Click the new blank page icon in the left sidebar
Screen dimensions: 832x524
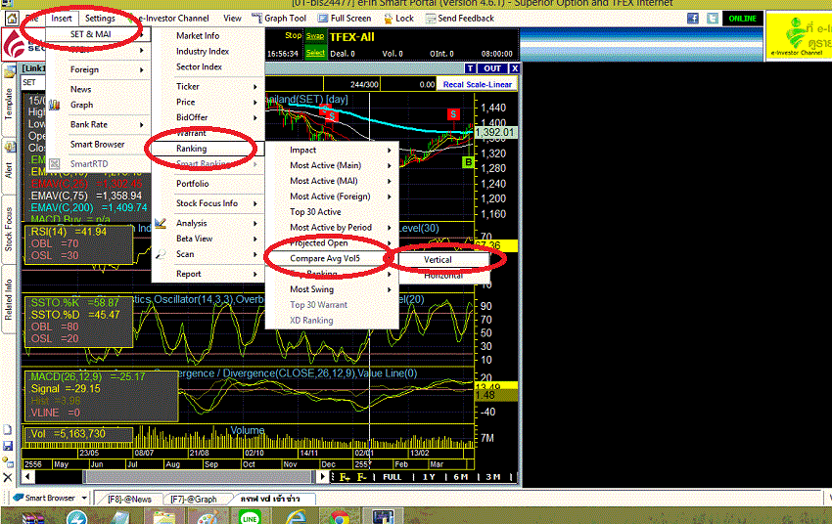[x=8, y=430]
